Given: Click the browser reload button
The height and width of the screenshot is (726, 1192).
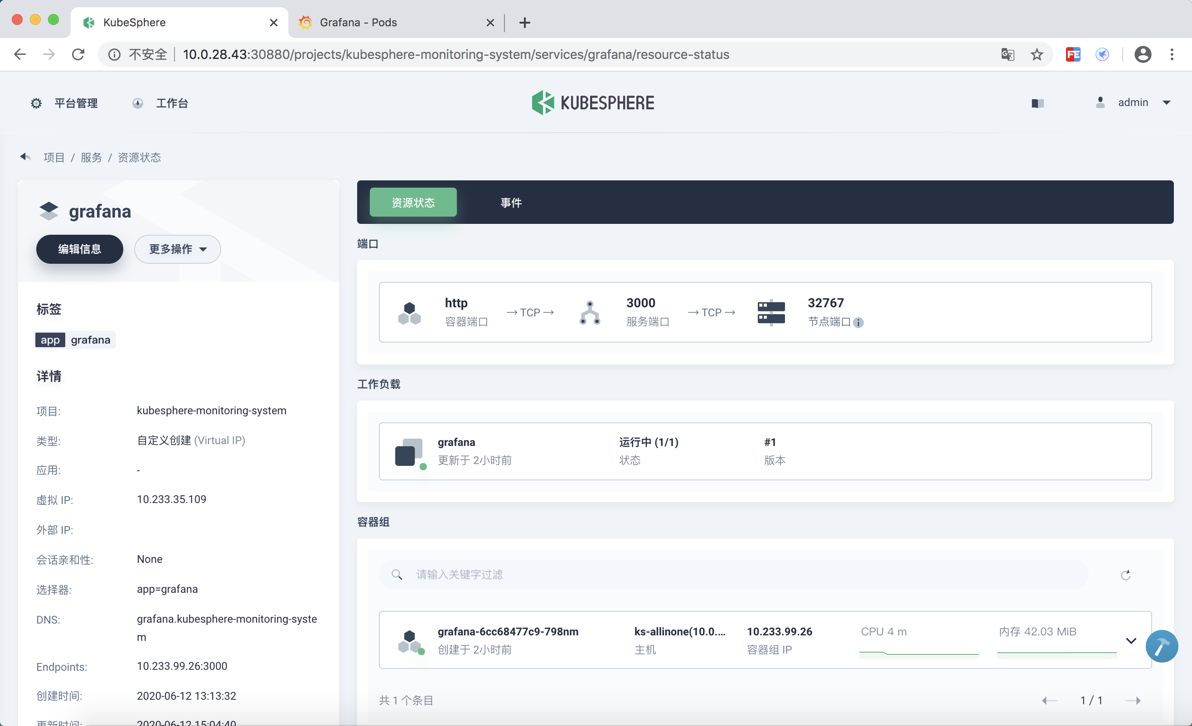Looking at the screenshot, I should [78, 54].
